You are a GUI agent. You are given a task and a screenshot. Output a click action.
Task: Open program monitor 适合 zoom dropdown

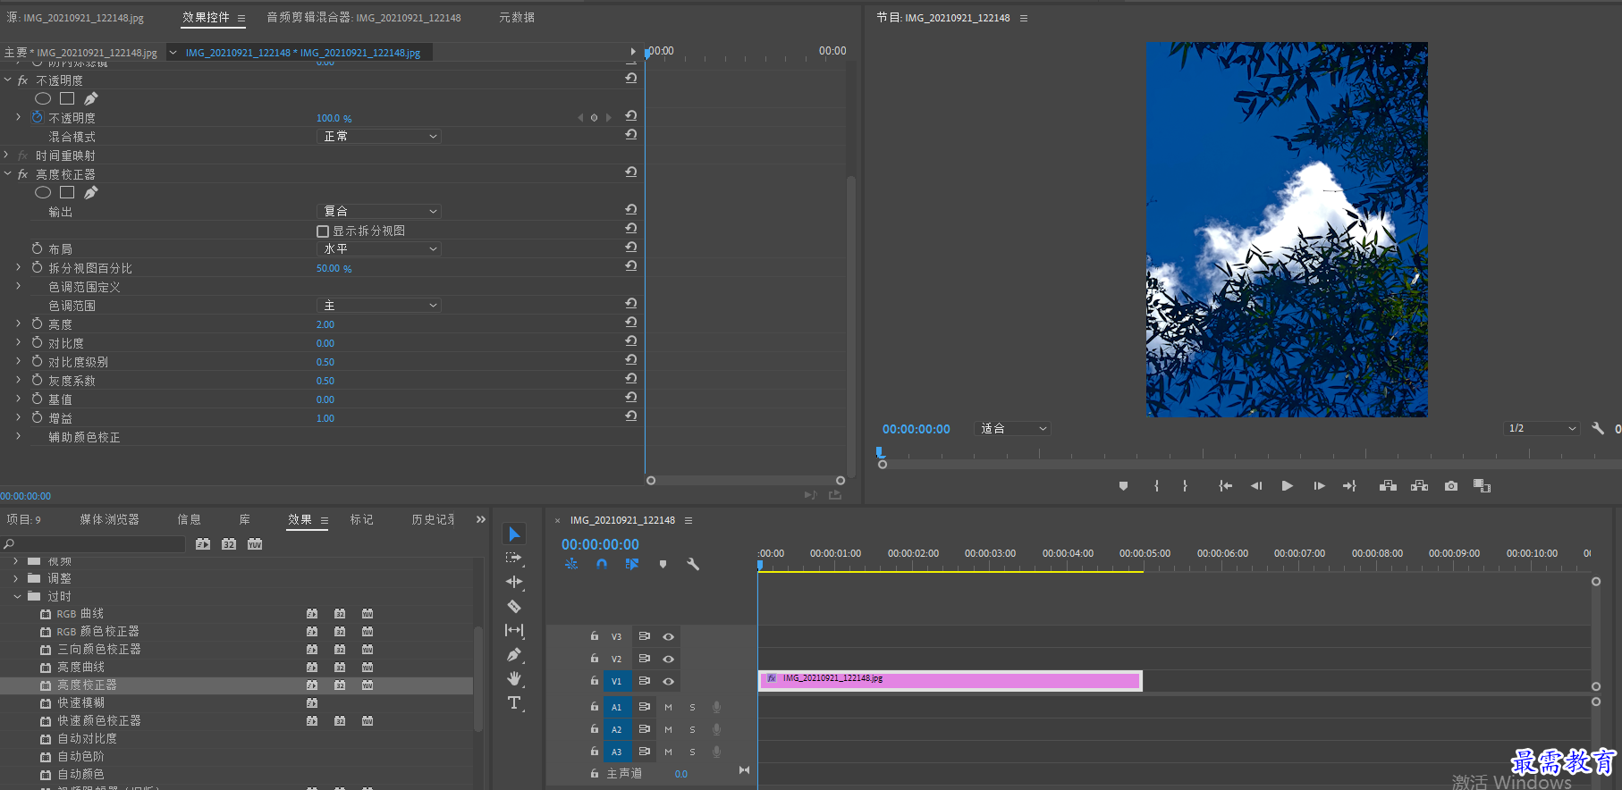coord(1012,429)
